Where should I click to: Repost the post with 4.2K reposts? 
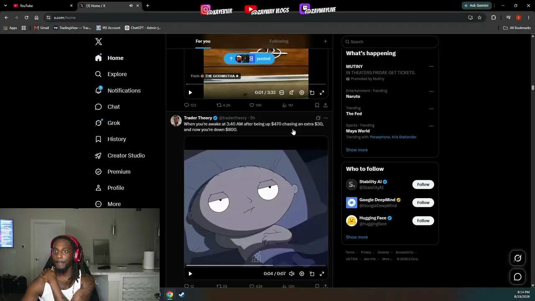(224, 105)
